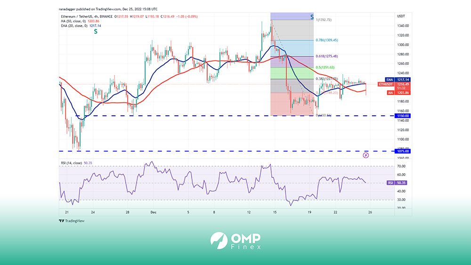Click the 1260.00 price axis value
Image resolution: width=471 pixels, height=265 pixels.
[x=403, y=64]
